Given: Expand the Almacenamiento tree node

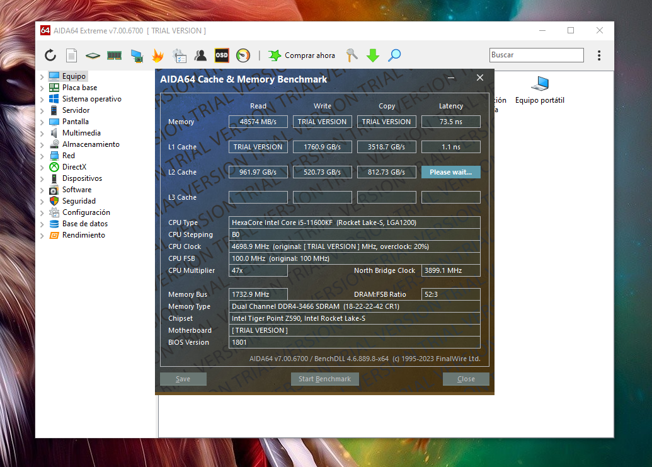Looking at the screenshot, I should (42, 145).
